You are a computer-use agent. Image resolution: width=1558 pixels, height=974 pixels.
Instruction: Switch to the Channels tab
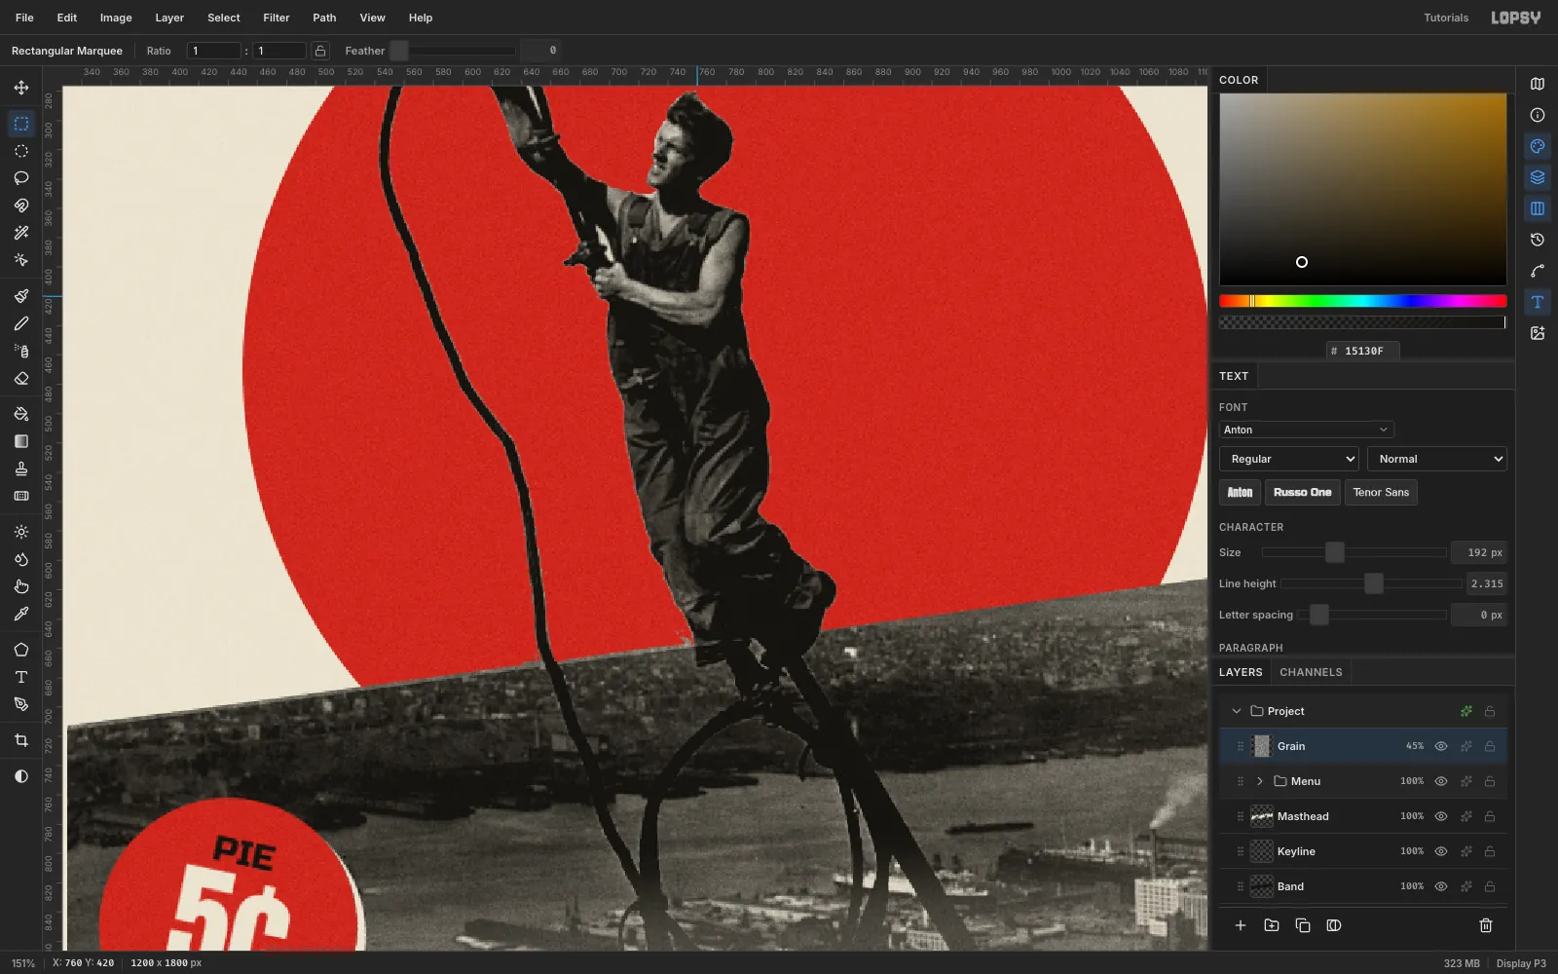pyautogui.click(x=1311, y=672)
